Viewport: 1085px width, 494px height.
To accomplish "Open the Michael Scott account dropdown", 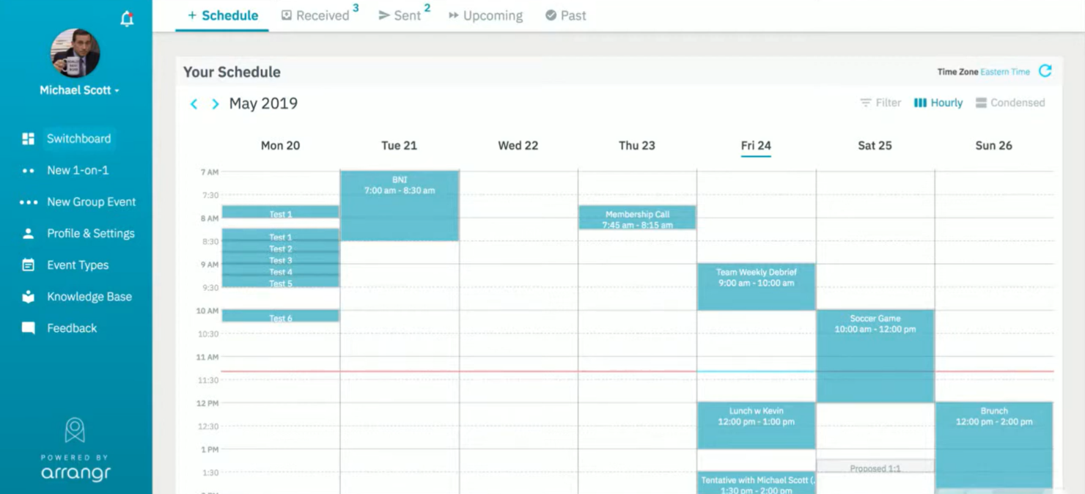I will coord(78,89).
